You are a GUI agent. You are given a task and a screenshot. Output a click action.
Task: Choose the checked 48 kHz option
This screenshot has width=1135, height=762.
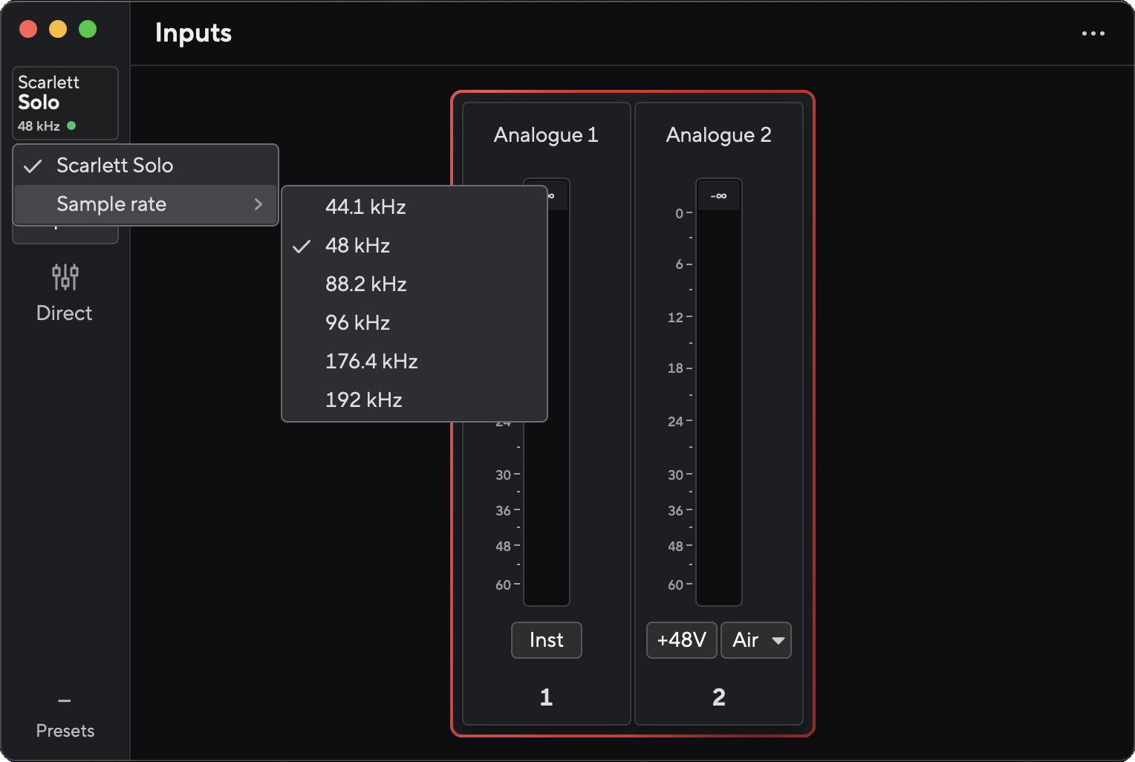point(414,245)
